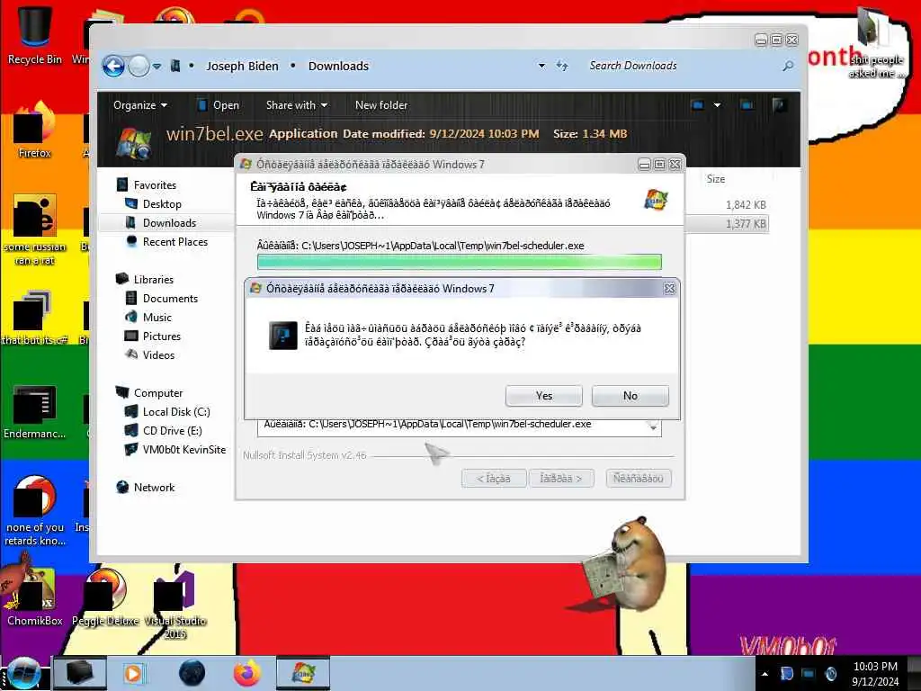Go back in Explorer navigation
This screenshot has height=691, width=921.
[113, 66]
